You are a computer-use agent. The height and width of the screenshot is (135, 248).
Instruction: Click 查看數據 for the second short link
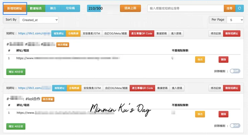74,88
